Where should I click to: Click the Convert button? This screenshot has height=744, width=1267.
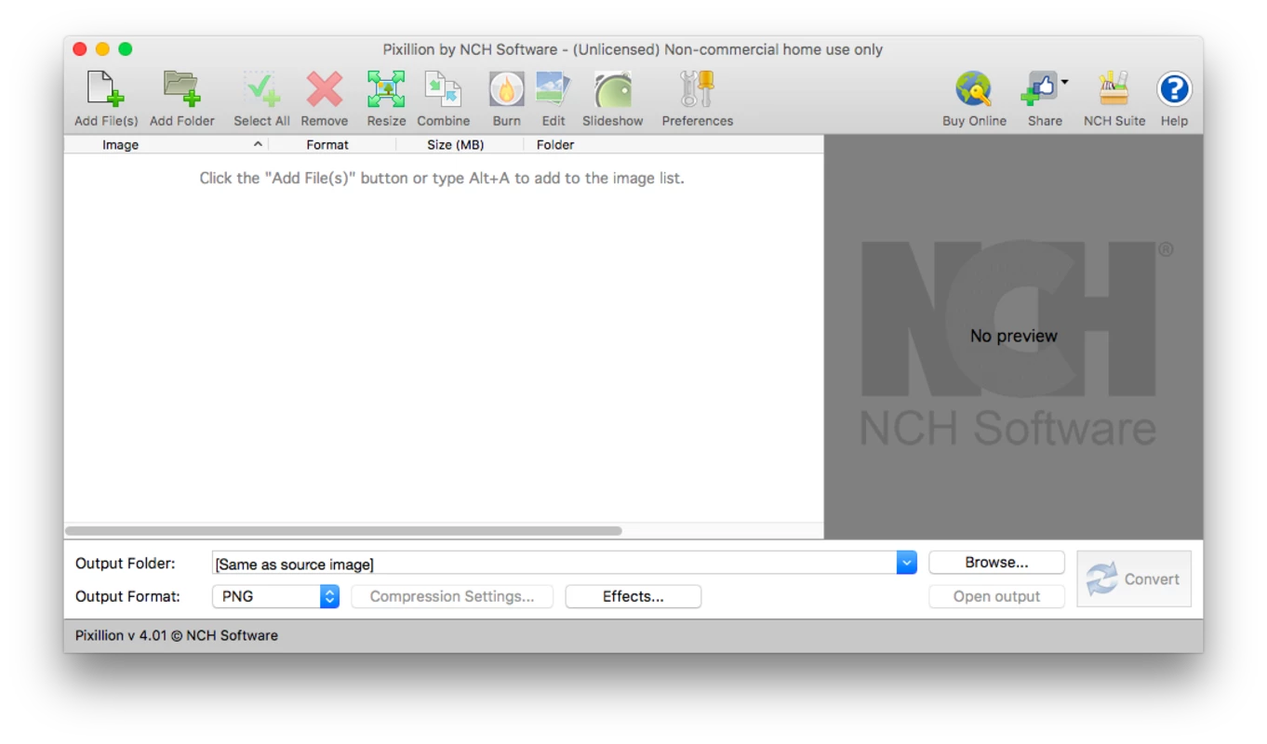click(x=1134, y=578)
